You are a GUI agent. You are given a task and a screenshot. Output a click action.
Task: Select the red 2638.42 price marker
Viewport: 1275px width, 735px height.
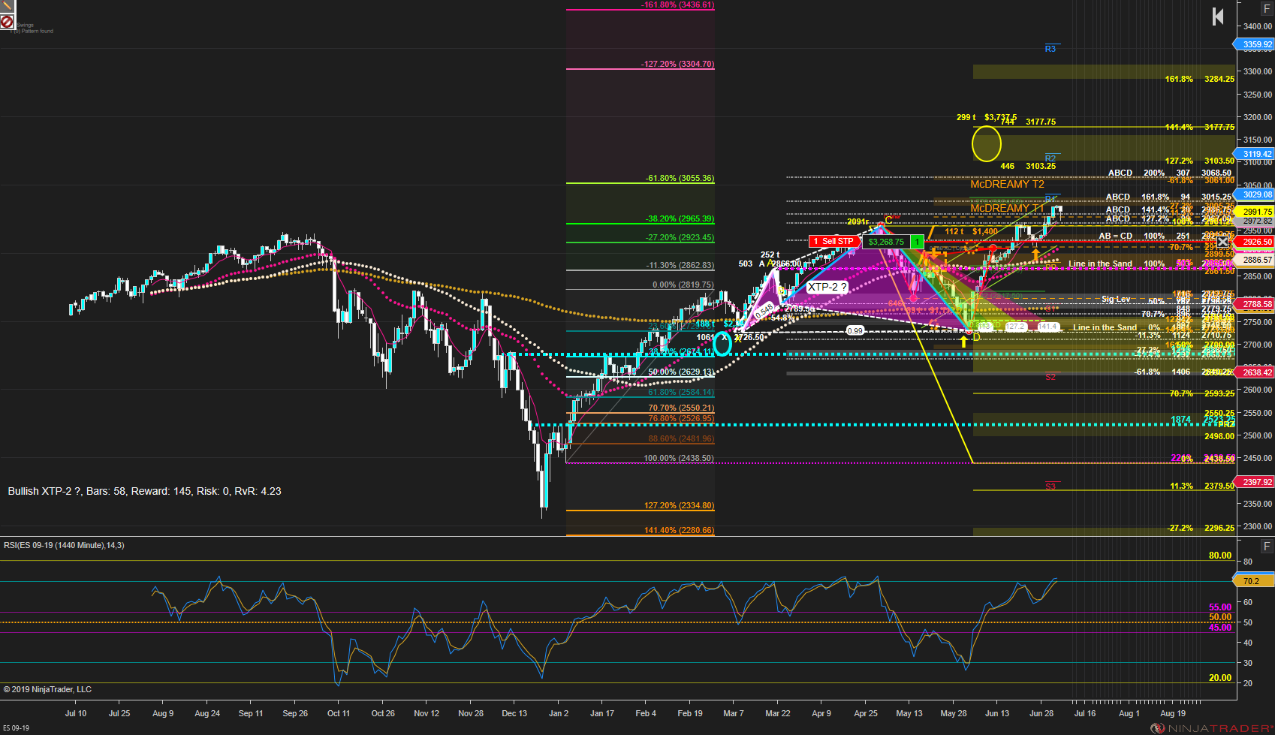point(1255,372)
